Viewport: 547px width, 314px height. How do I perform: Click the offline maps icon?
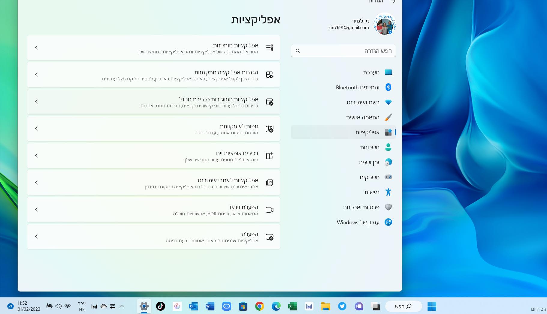point(269,129)
